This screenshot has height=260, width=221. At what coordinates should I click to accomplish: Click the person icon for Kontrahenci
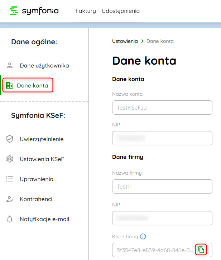(10, 199)
